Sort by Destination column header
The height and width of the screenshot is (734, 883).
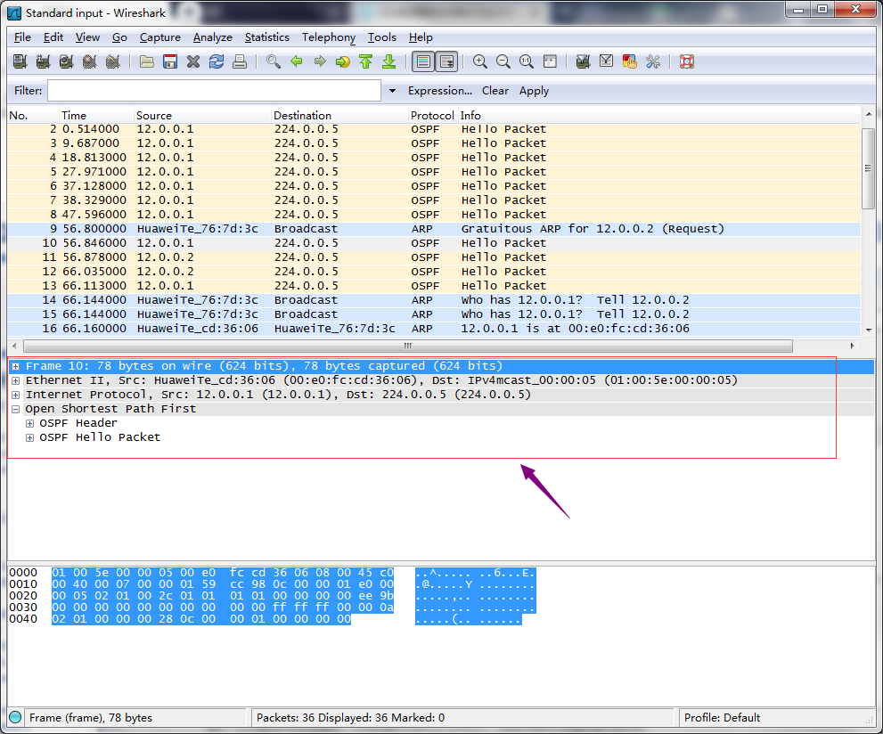click(x=340, y=116)
